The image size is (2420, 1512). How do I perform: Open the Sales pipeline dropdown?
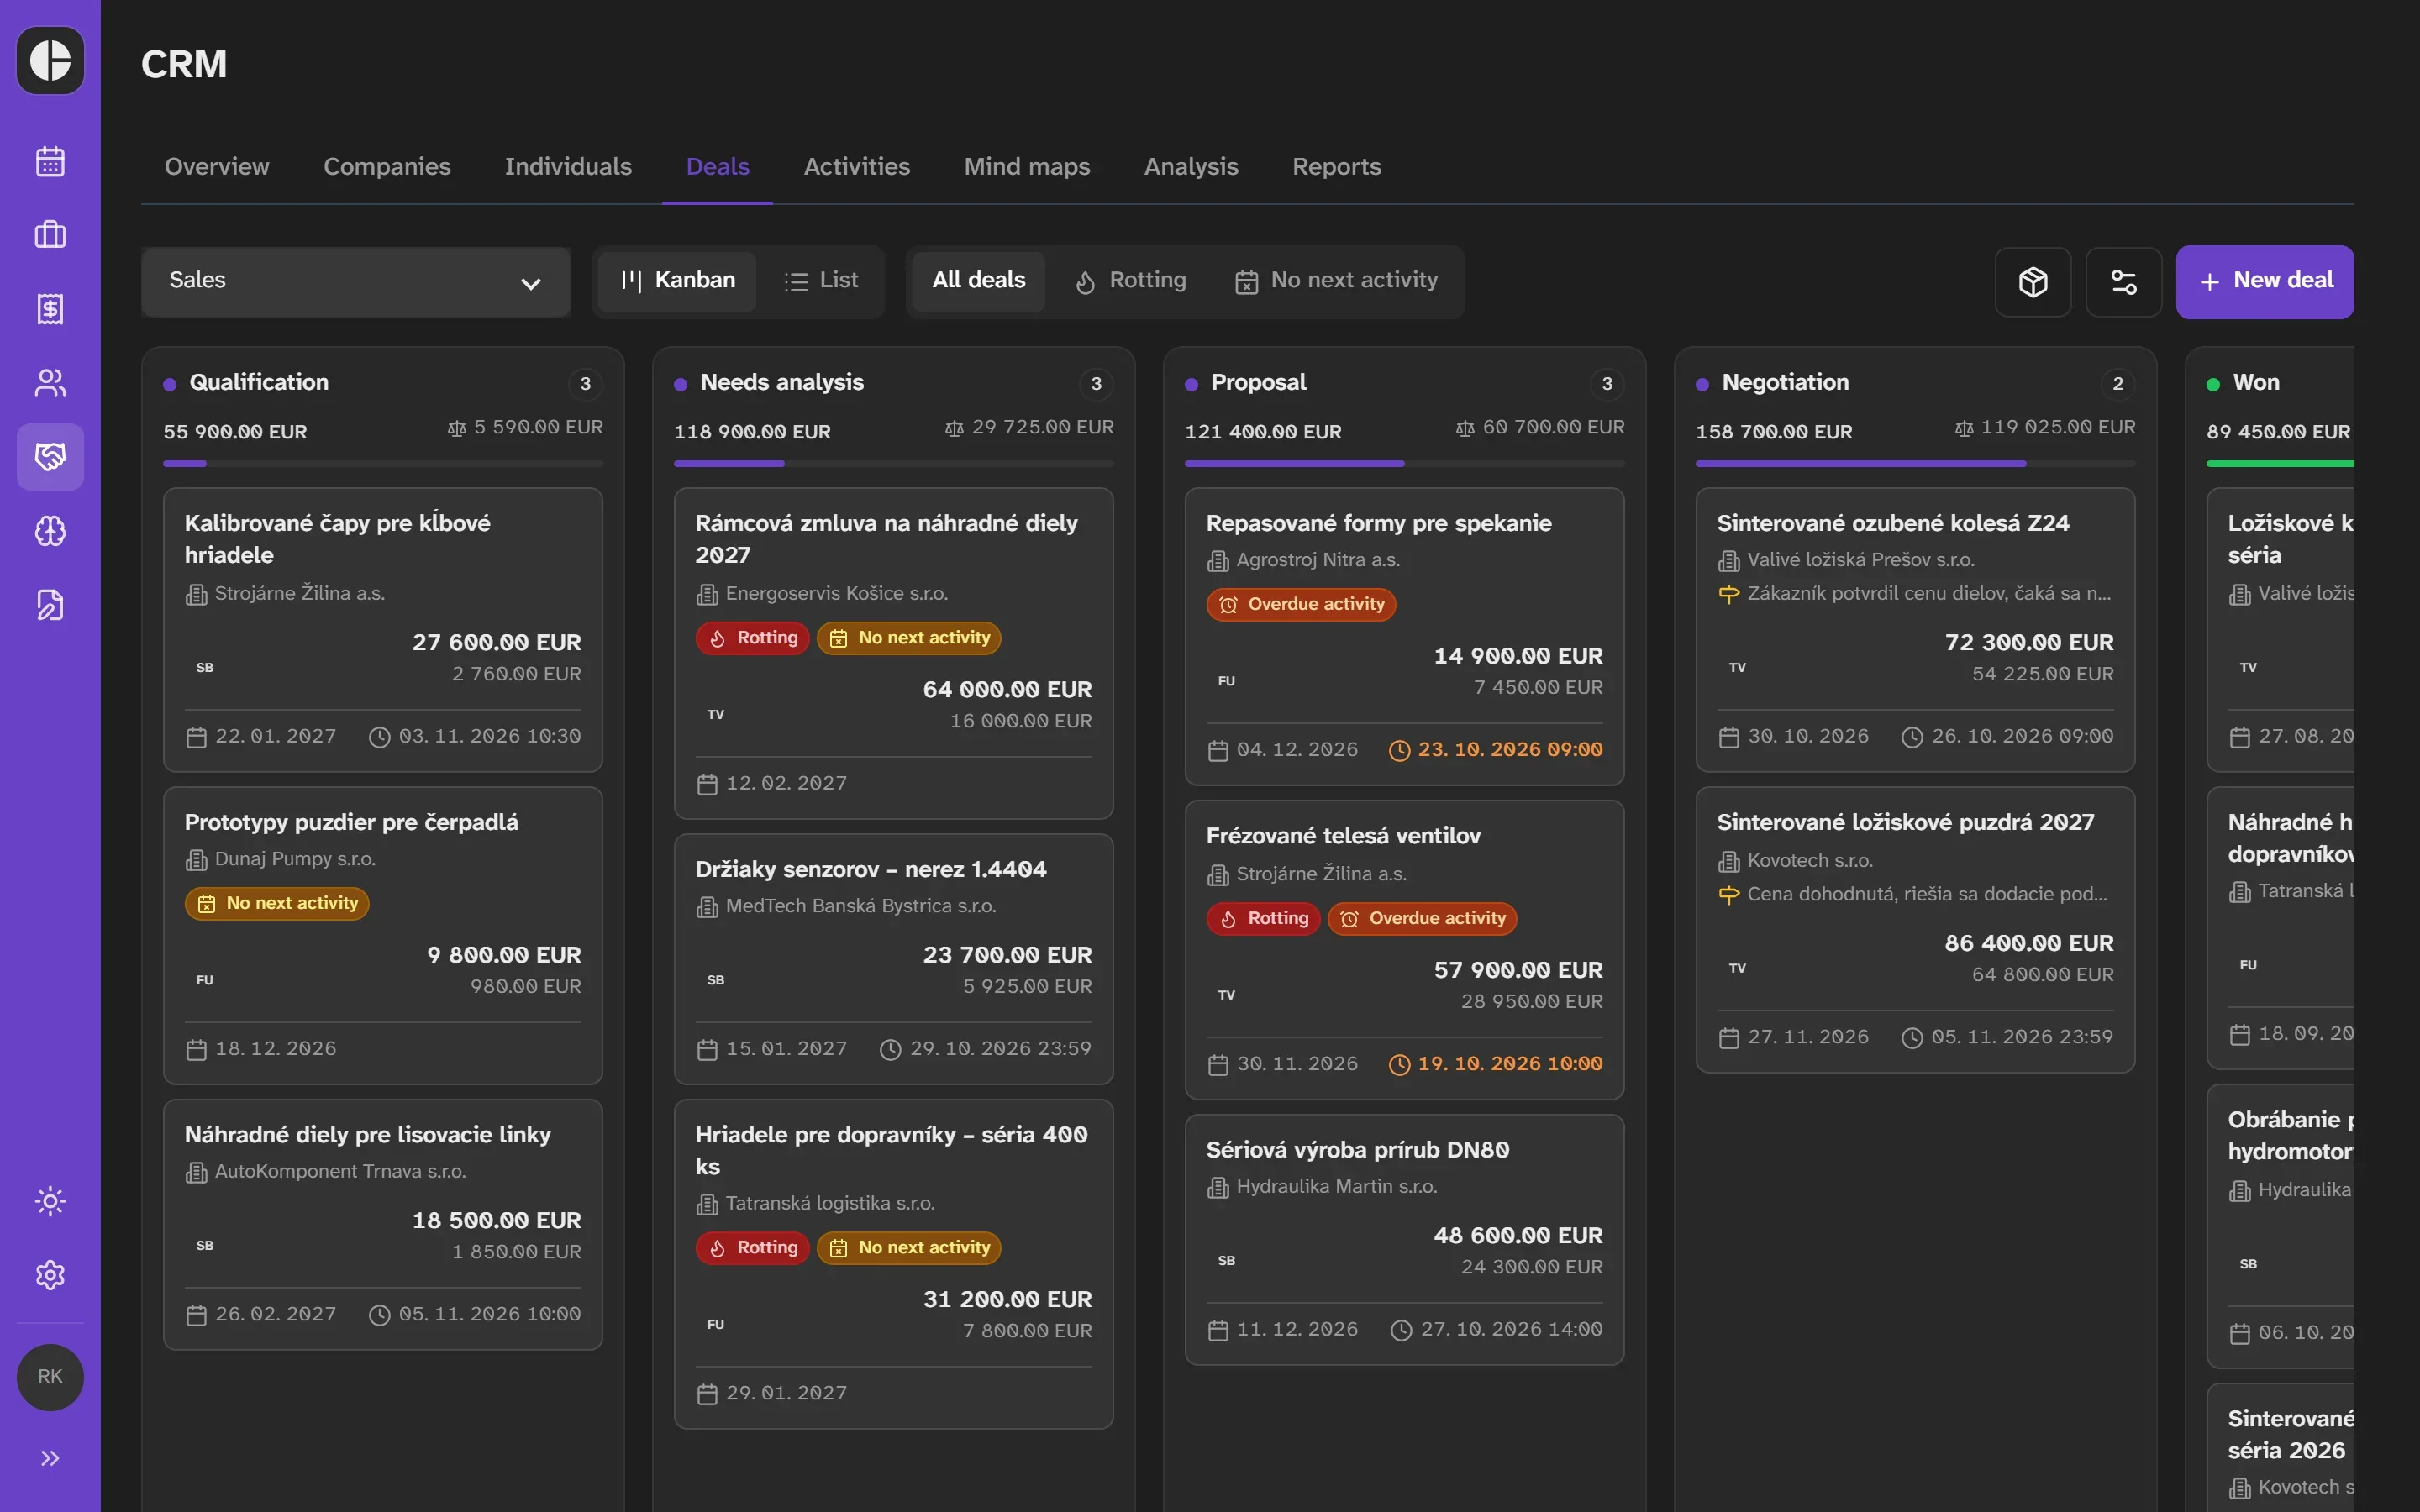356,282
